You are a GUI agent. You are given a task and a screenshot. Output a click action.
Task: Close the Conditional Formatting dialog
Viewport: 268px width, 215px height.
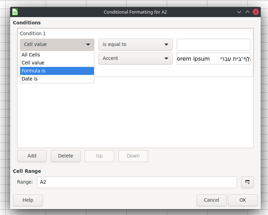(256, 12)
